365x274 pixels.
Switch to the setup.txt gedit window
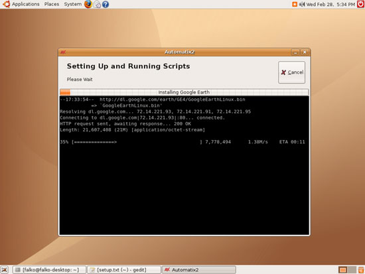124,270
